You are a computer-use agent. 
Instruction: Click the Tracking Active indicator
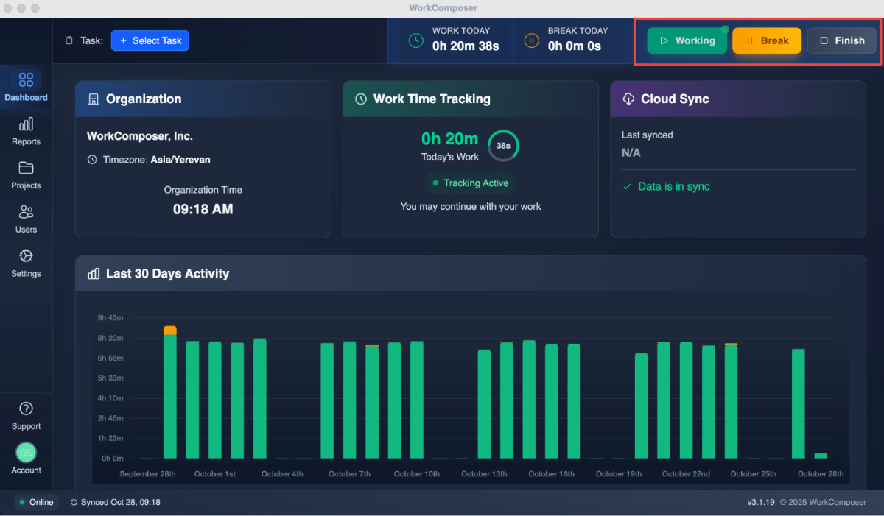470,183
